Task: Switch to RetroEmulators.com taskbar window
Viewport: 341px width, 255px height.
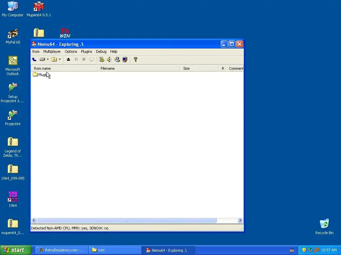Action: (x=62, y=250)
